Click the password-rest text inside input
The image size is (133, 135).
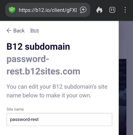pyautogui.click(x=24, y=120)
